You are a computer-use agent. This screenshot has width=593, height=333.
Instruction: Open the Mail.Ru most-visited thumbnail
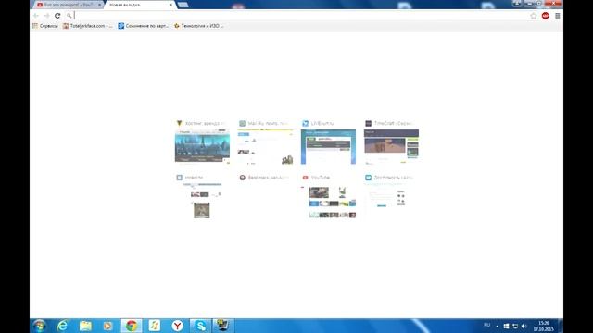265,146
